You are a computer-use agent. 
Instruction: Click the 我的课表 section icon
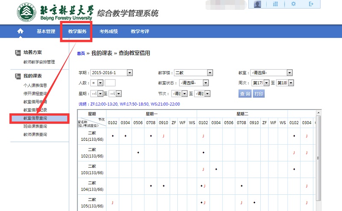(18, 76)
